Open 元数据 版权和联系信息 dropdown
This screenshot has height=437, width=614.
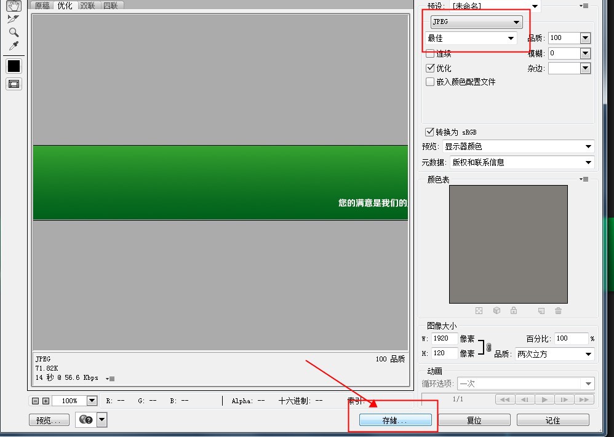click(x=522, y=162)
